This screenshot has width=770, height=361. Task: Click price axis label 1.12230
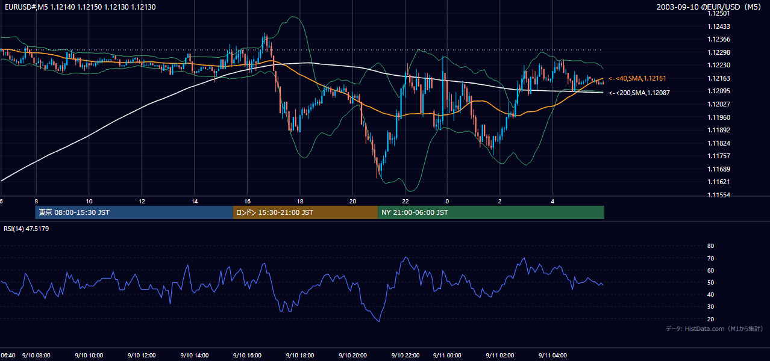point(718,65)
